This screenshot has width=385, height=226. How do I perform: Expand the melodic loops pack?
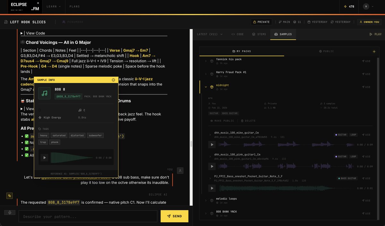click(x=205, y=200)
